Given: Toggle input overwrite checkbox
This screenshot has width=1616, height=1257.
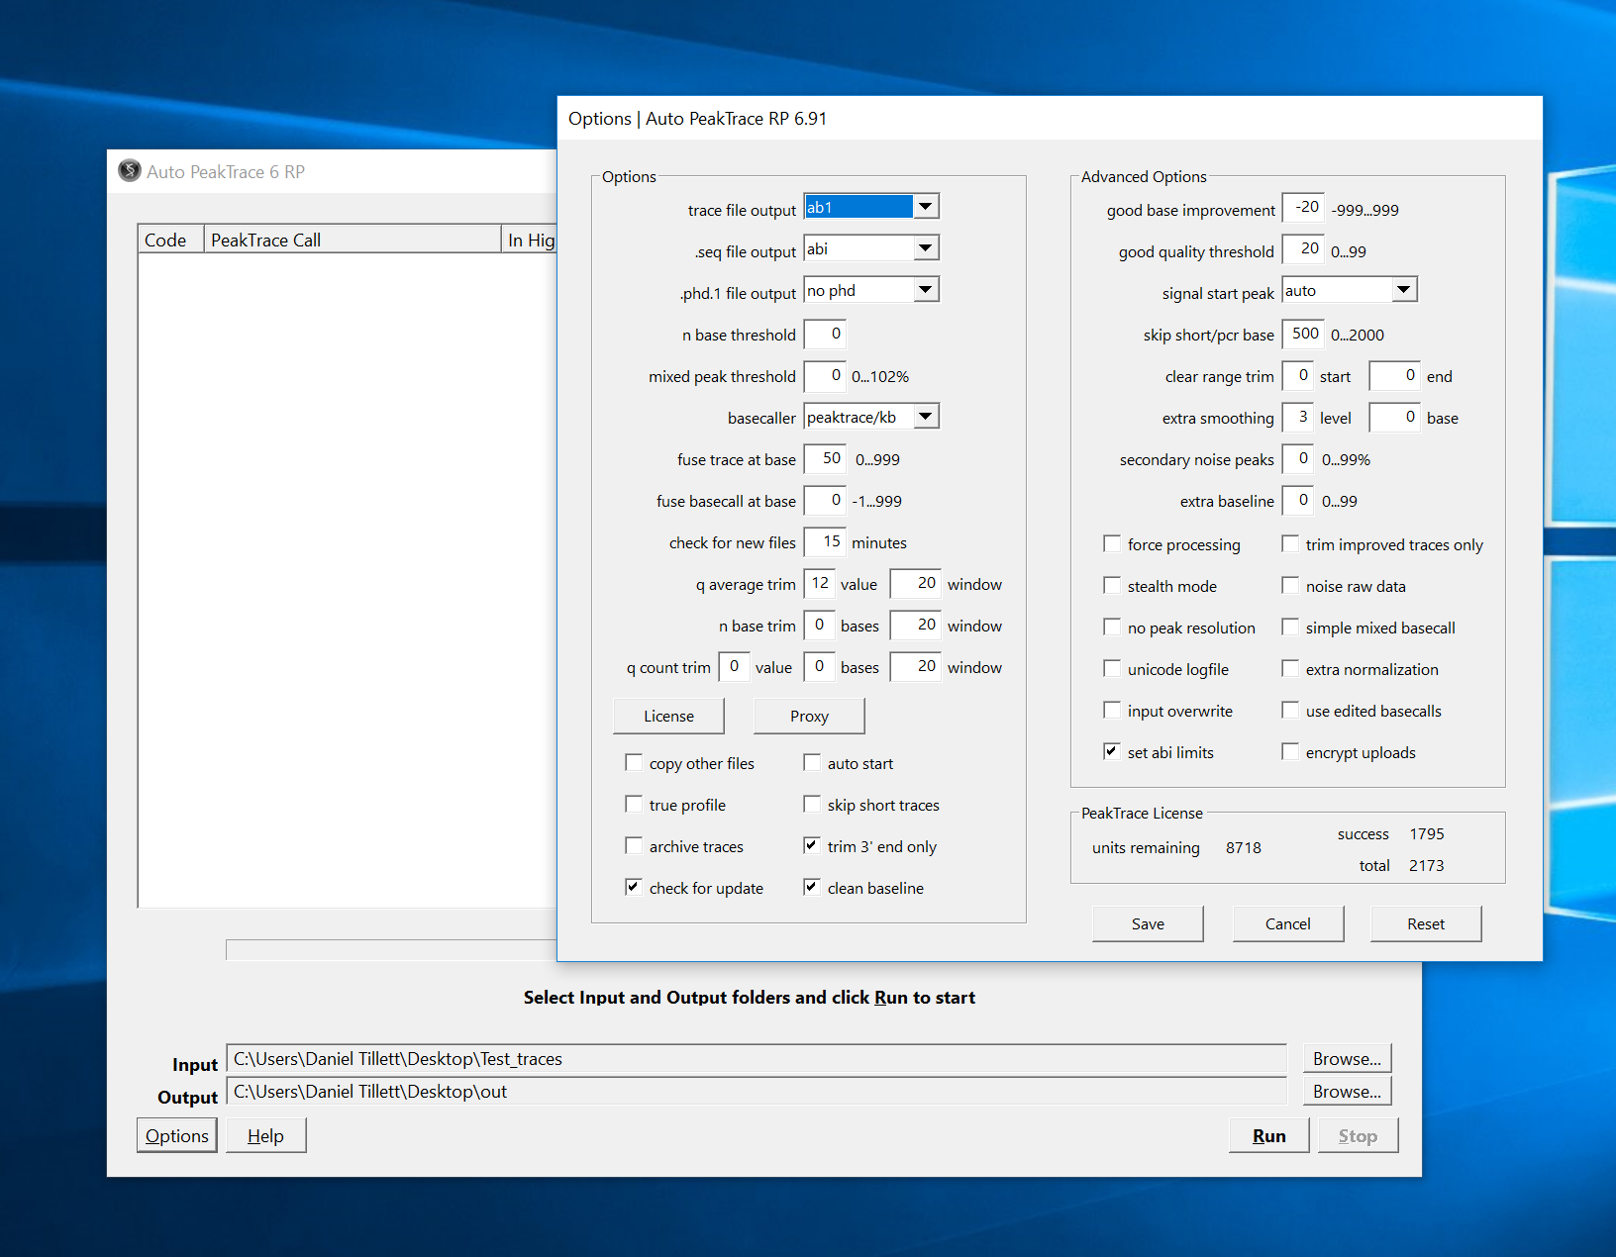Looking at the screenshot, I should [x=1112, y=711].
